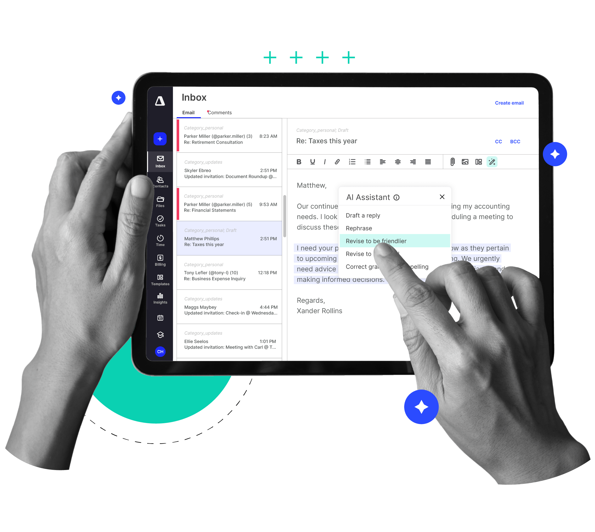The width and height of the screenshot is (595, 532).
Task: Close the AI Assistant popup
Action: coord(441,198)
